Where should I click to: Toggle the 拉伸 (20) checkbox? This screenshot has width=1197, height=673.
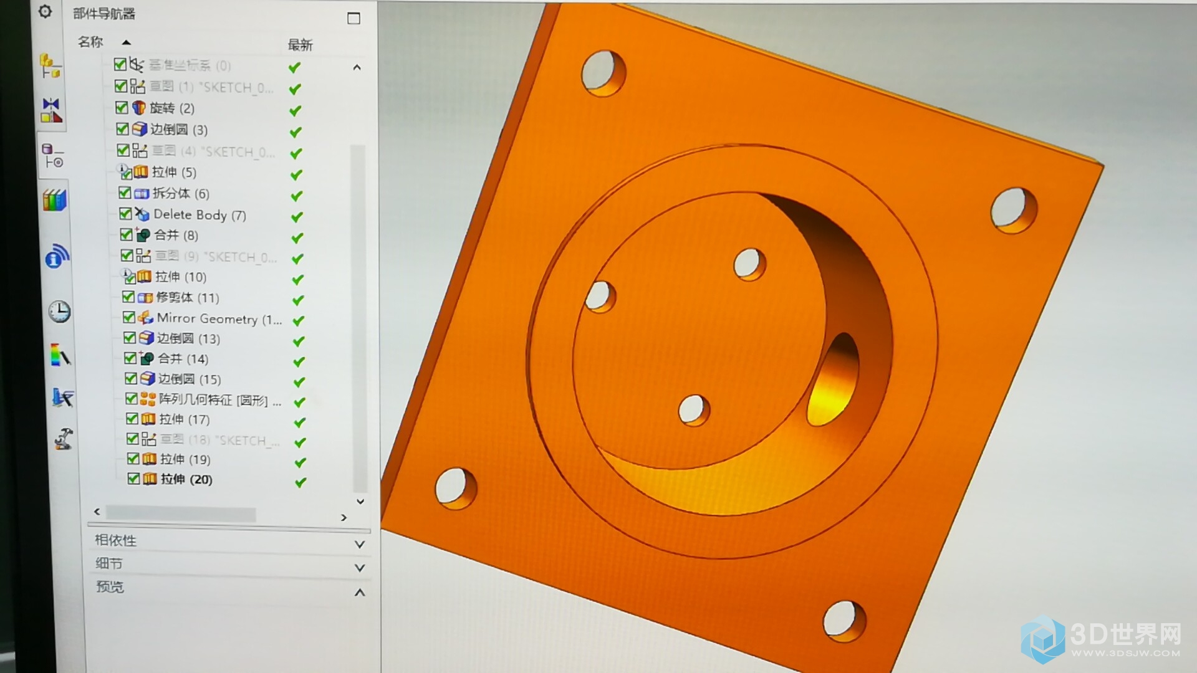pos(133,478)
